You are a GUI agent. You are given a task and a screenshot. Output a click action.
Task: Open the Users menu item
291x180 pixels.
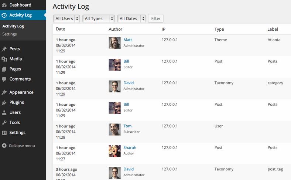15,112
